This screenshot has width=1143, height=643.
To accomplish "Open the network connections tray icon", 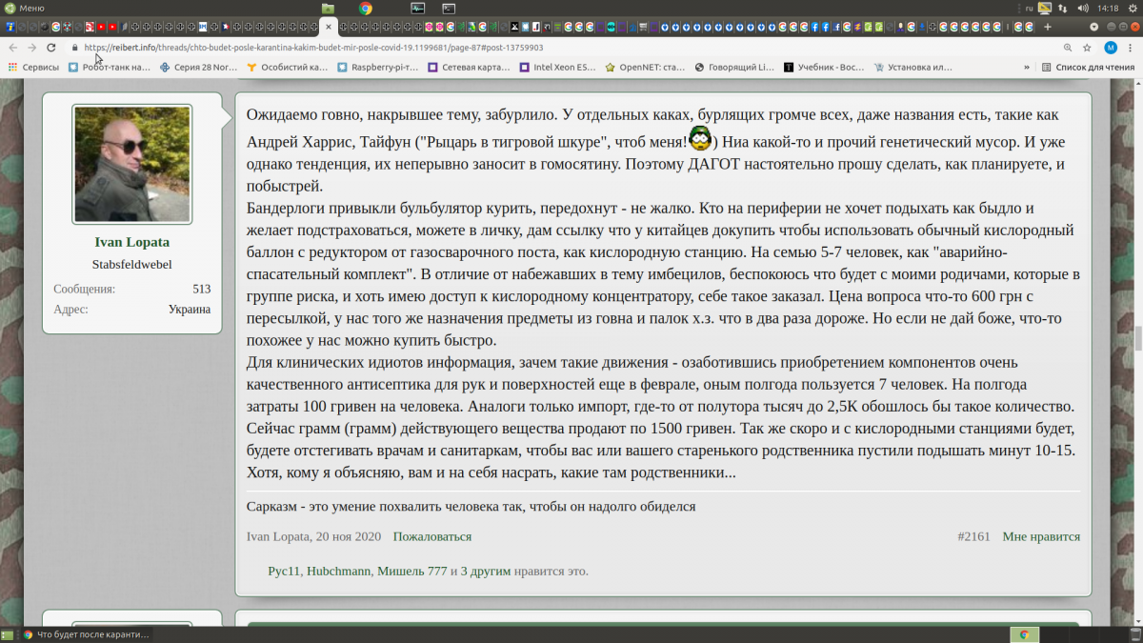I will [1063, 8].
